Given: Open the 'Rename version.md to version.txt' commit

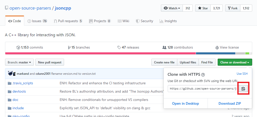Looking at the screenshot, I should click(x=73, y=74).
